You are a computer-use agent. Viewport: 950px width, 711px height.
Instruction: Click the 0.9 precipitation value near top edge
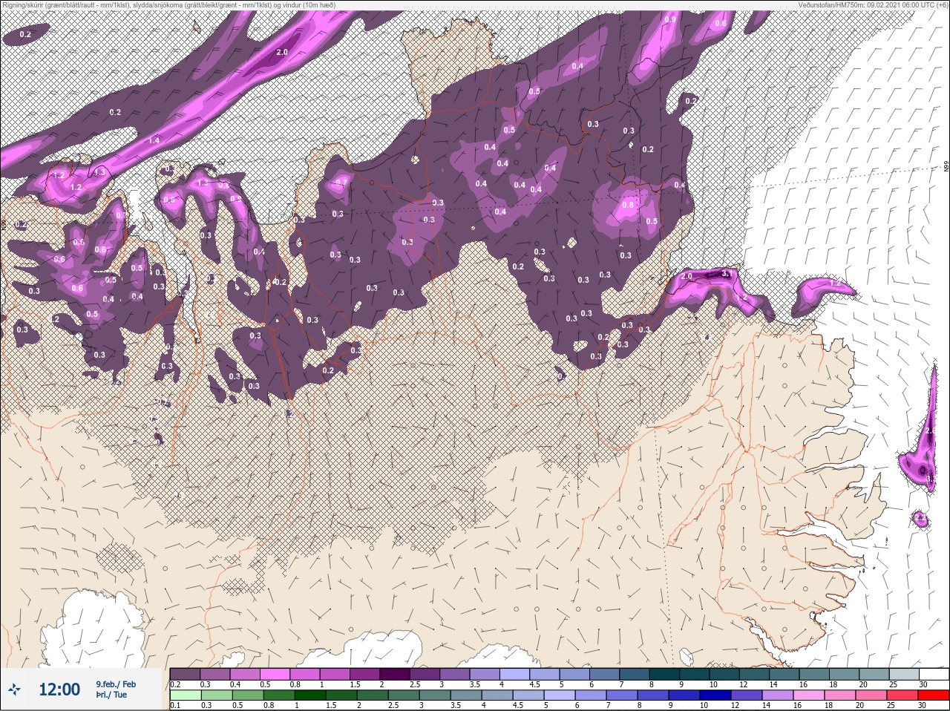(x=670, y=19)
